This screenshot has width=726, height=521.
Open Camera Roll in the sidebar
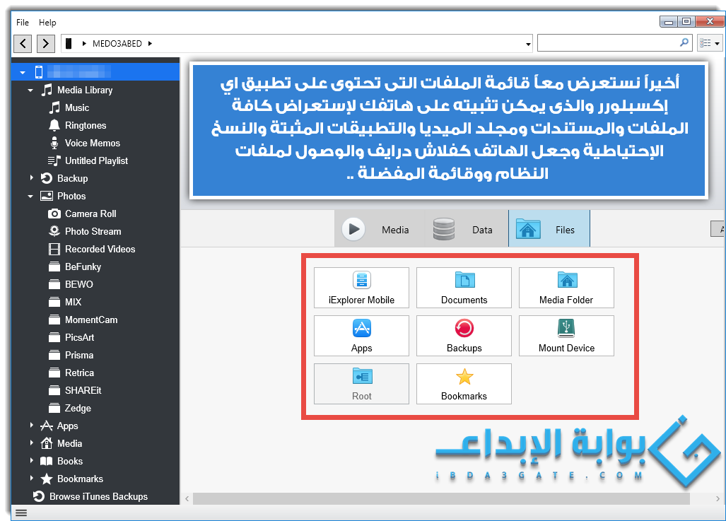(x=90, y=213)
